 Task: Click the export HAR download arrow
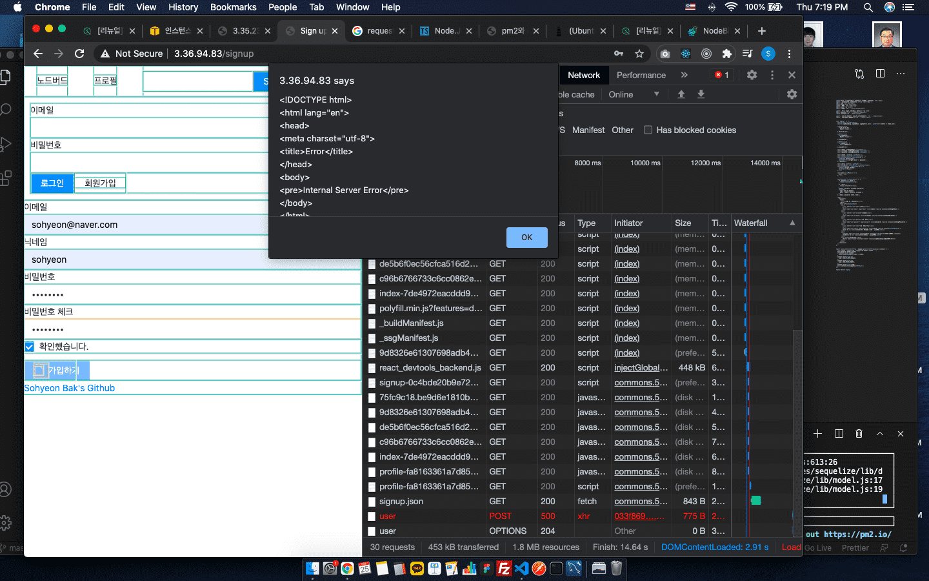point(701,94)
